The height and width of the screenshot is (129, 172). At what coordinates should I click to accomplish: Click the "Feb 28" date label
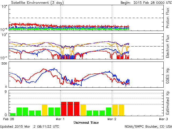[9, 119]
